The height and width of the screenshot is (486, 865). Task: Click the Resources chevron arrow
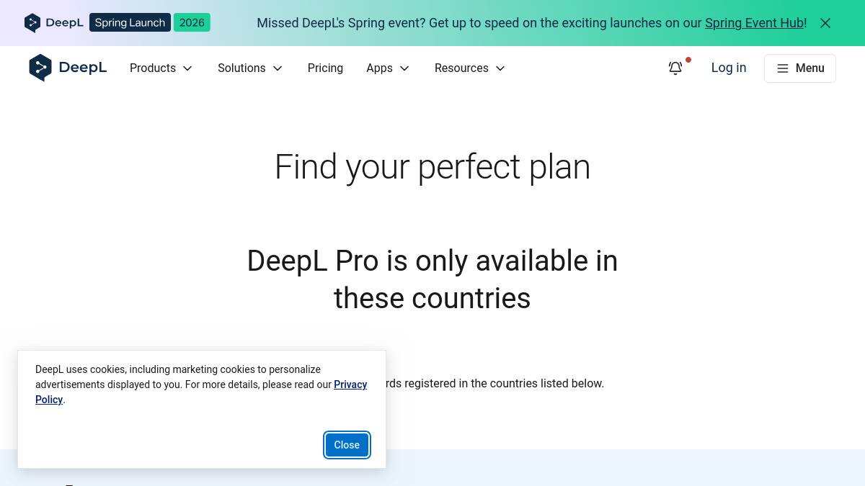[x=500, y=68]
